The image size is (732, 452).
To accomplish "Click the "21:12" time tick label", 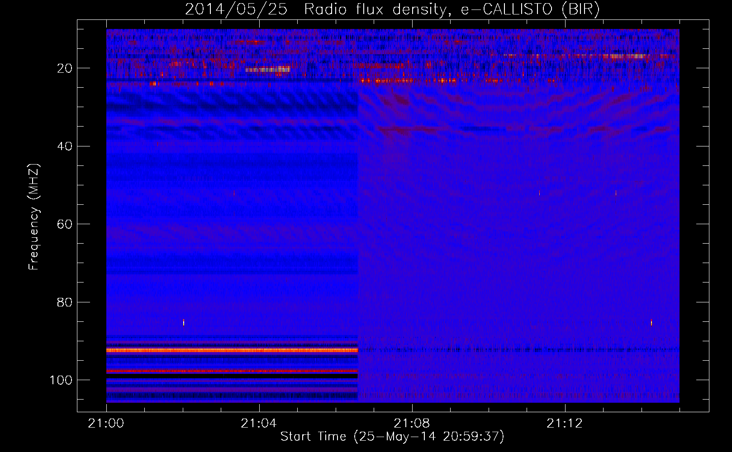I will pos(565,424).
